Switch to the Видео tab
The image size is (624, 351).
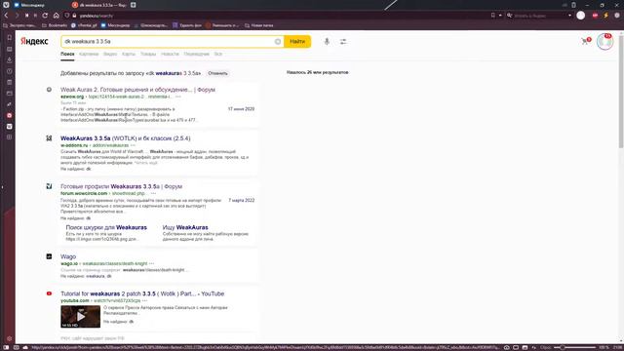coord(110,55)
